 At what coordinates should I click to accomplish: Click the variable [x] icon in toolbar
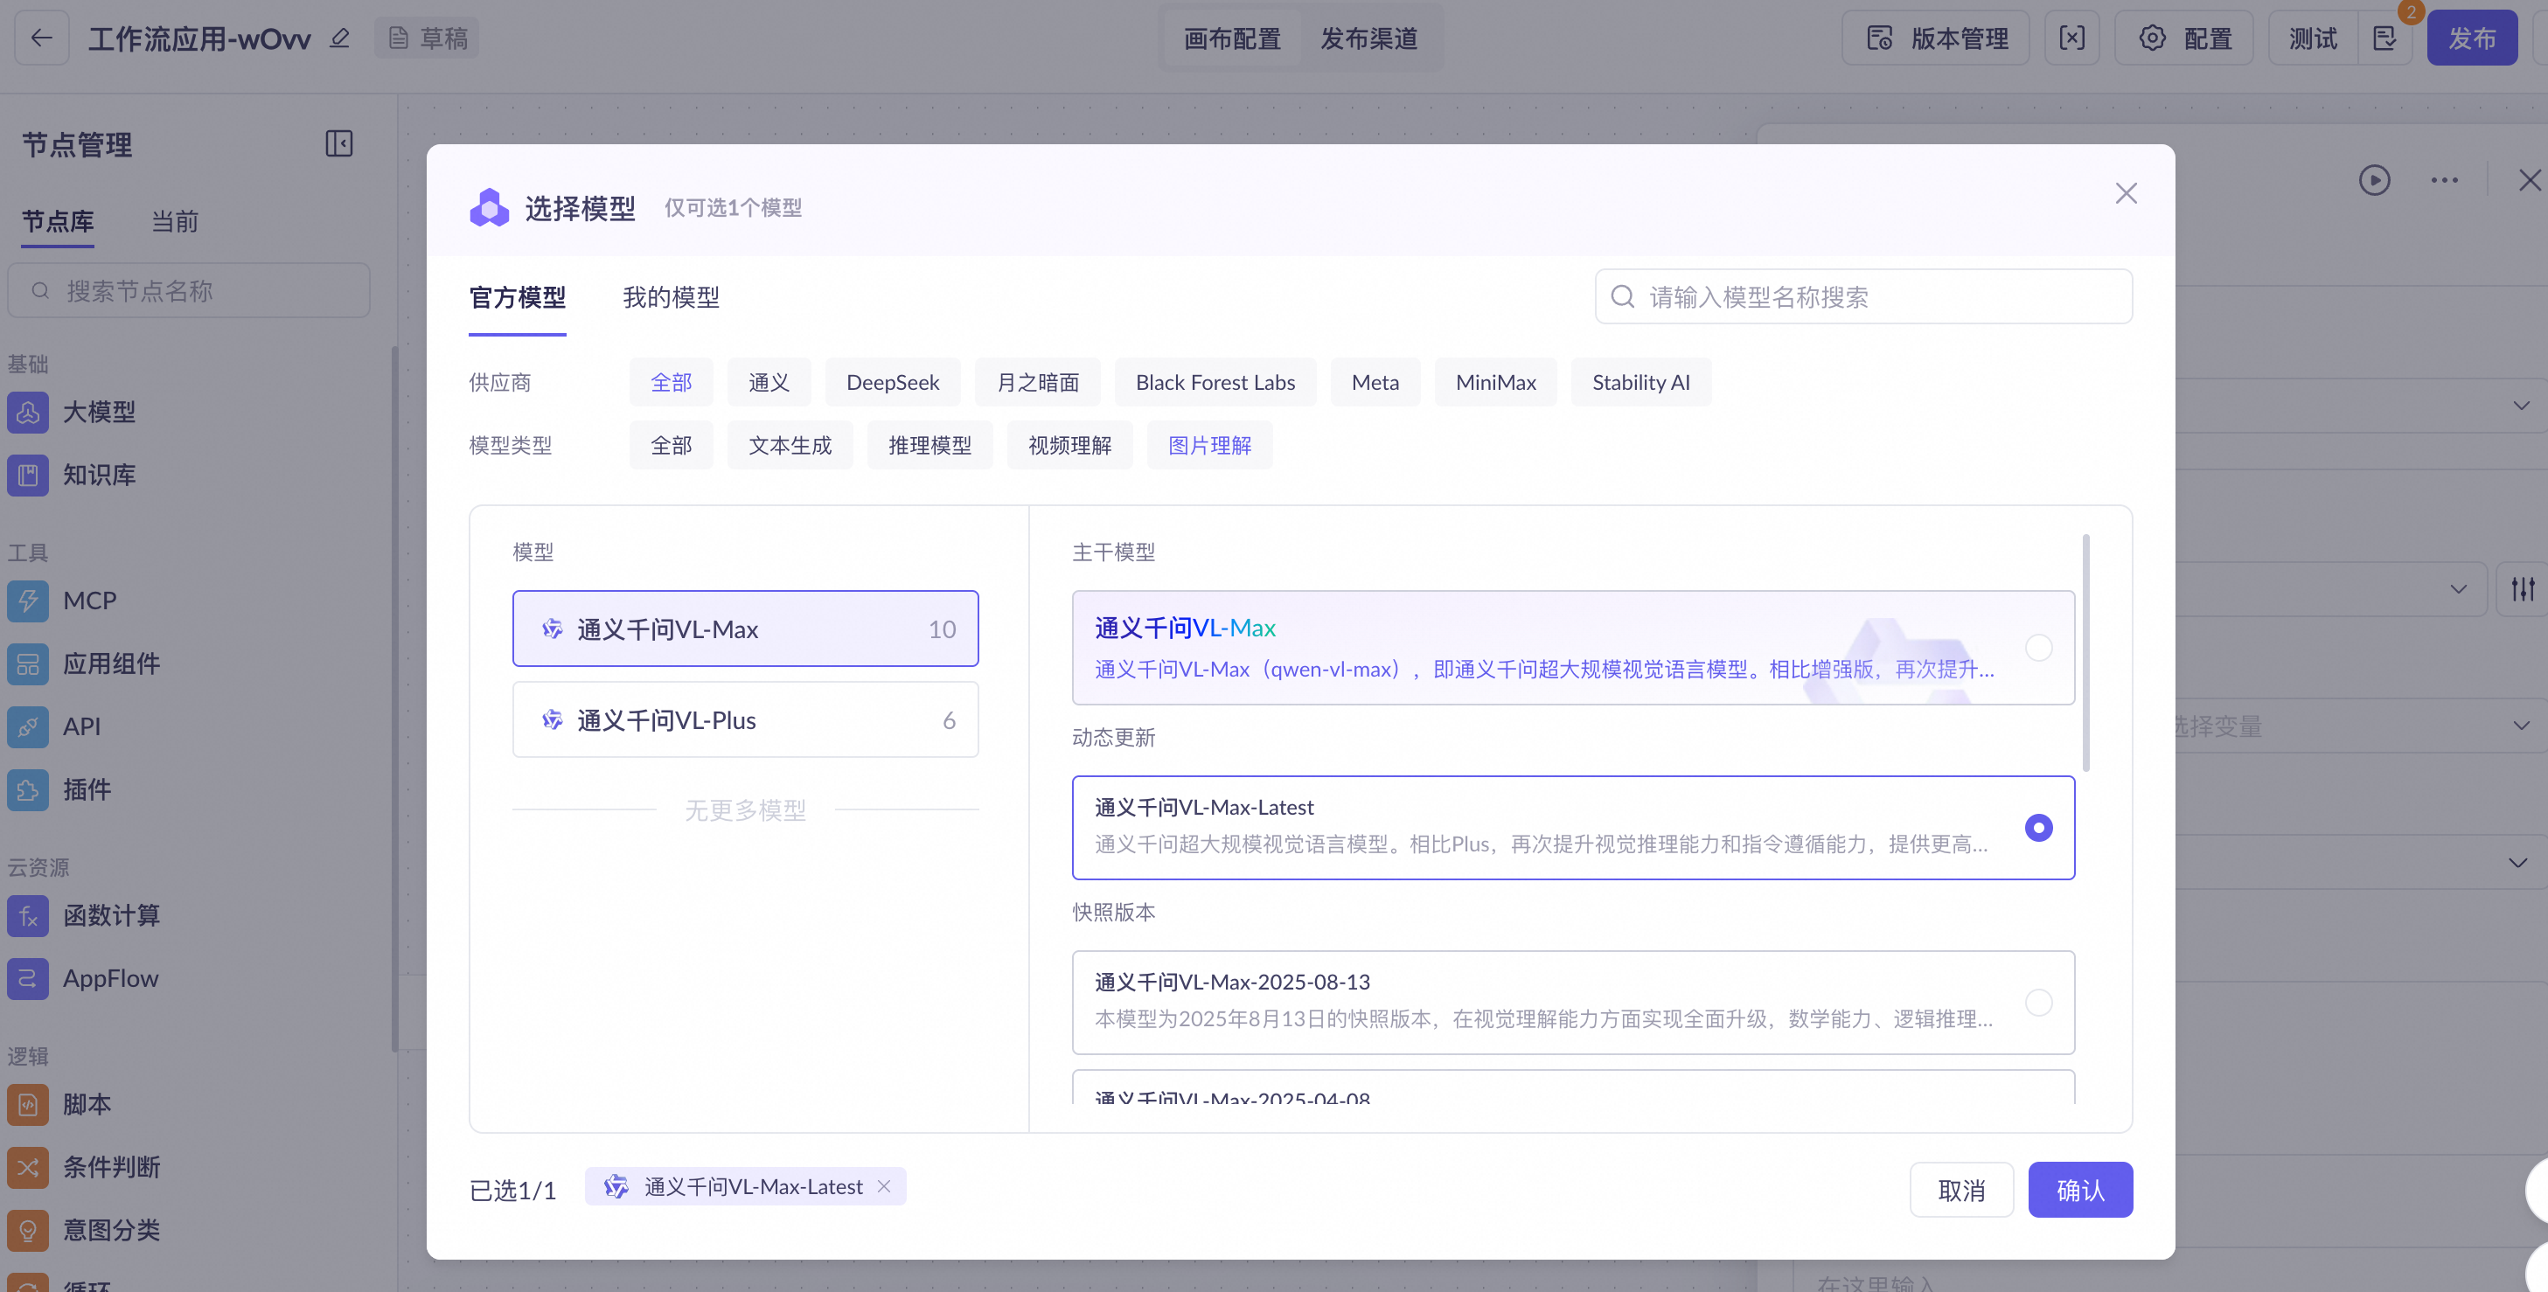pyautogui.click(x=2071, y=38)
